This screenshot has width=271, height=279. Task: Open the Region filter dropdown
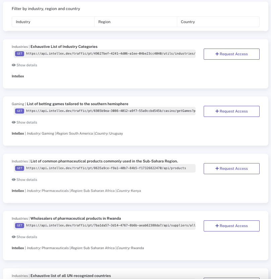pyautogui.click(x=136, y=22)
